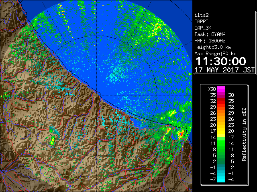Click the 'Height:3.0 km' line

[212, 47]
